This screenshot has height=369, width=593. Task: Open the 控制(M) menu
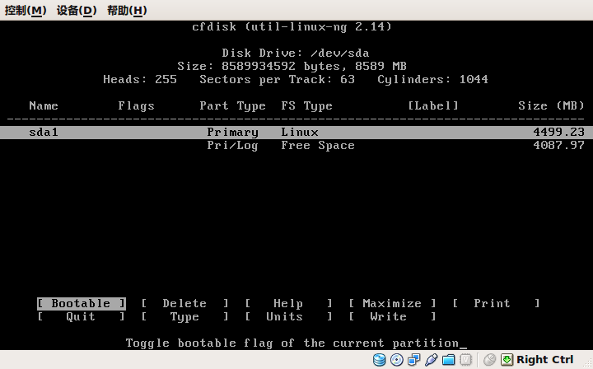pyautogui.click(x=26, y=10)
